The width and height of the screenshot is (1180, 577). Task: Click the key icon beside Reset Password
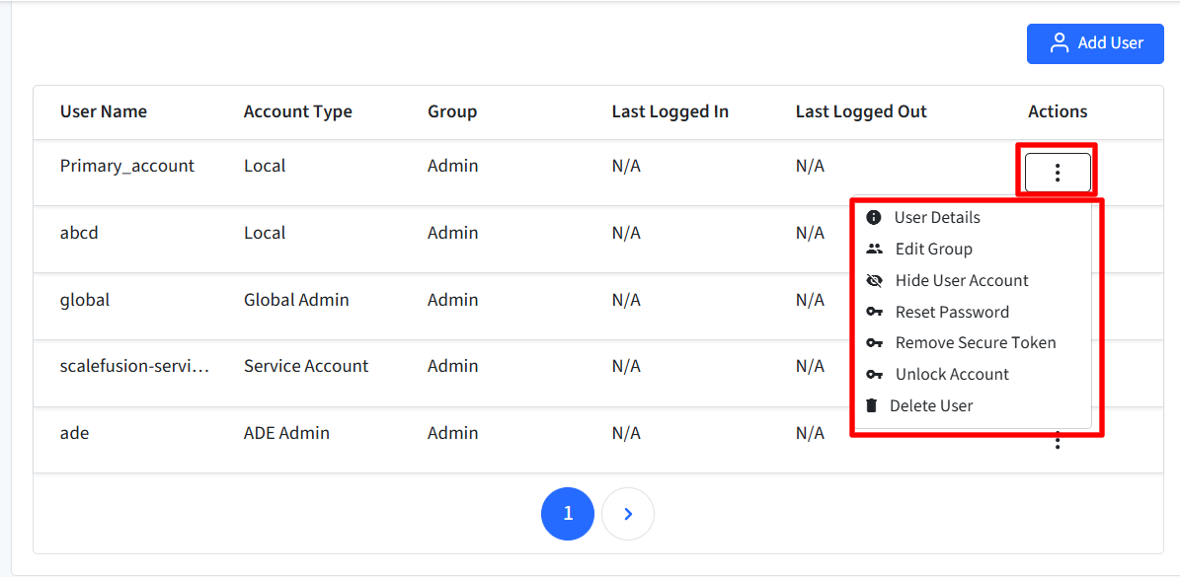tap(875, 312)
